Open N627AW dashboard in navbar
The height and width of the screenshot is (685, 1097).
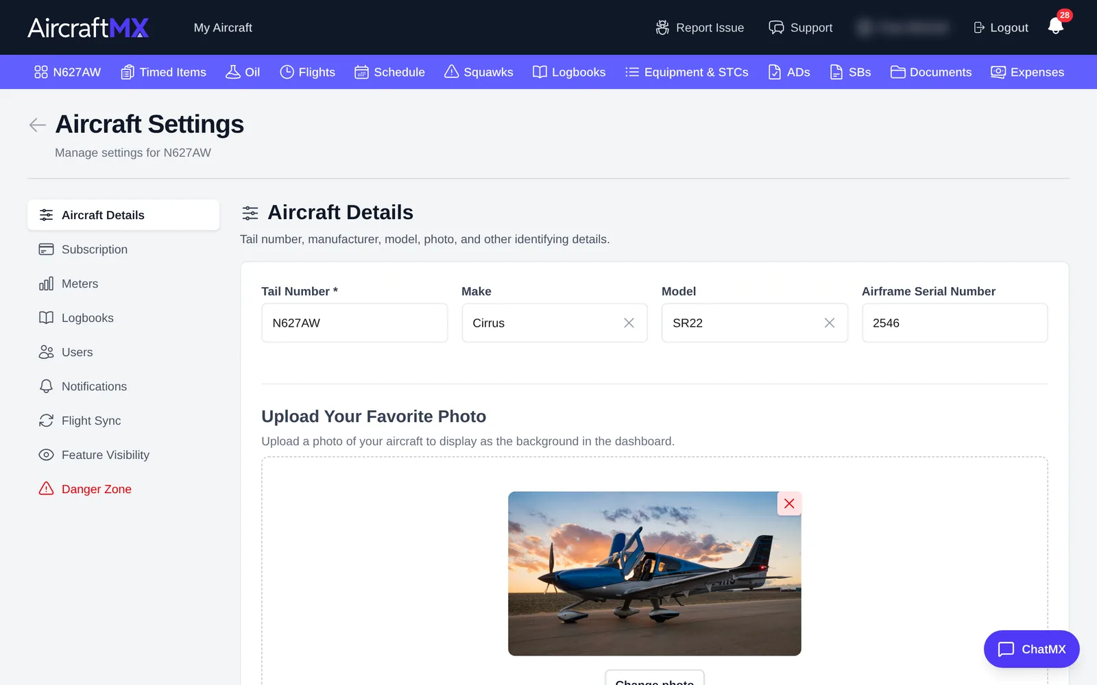coord(67,72)
